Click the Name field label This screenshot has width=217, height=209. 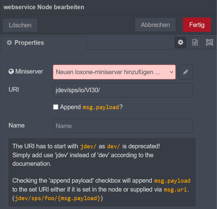[17, 125]
